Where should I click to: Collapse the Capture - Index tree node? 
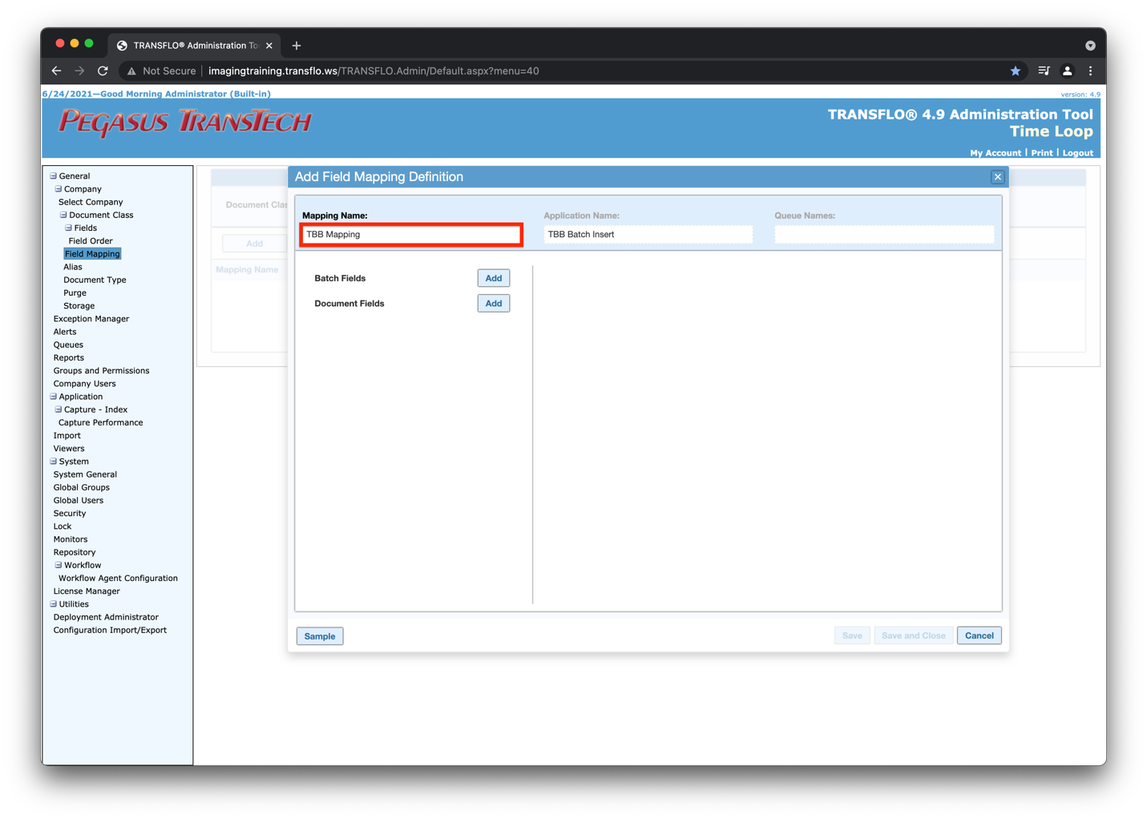click(x=59, y=409)
